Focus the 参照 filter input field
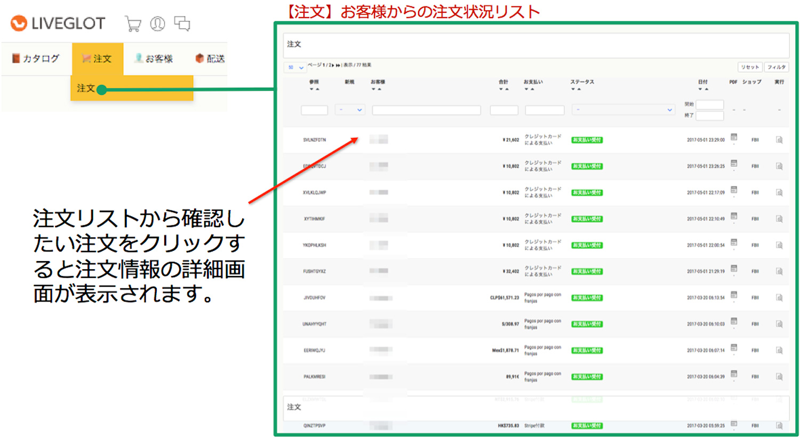Viewport: 800px width, 438px height. click(314, 110)
